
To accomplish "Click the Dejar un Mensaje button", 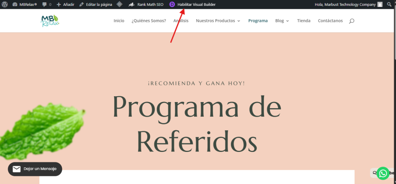I will click(35, 169).
